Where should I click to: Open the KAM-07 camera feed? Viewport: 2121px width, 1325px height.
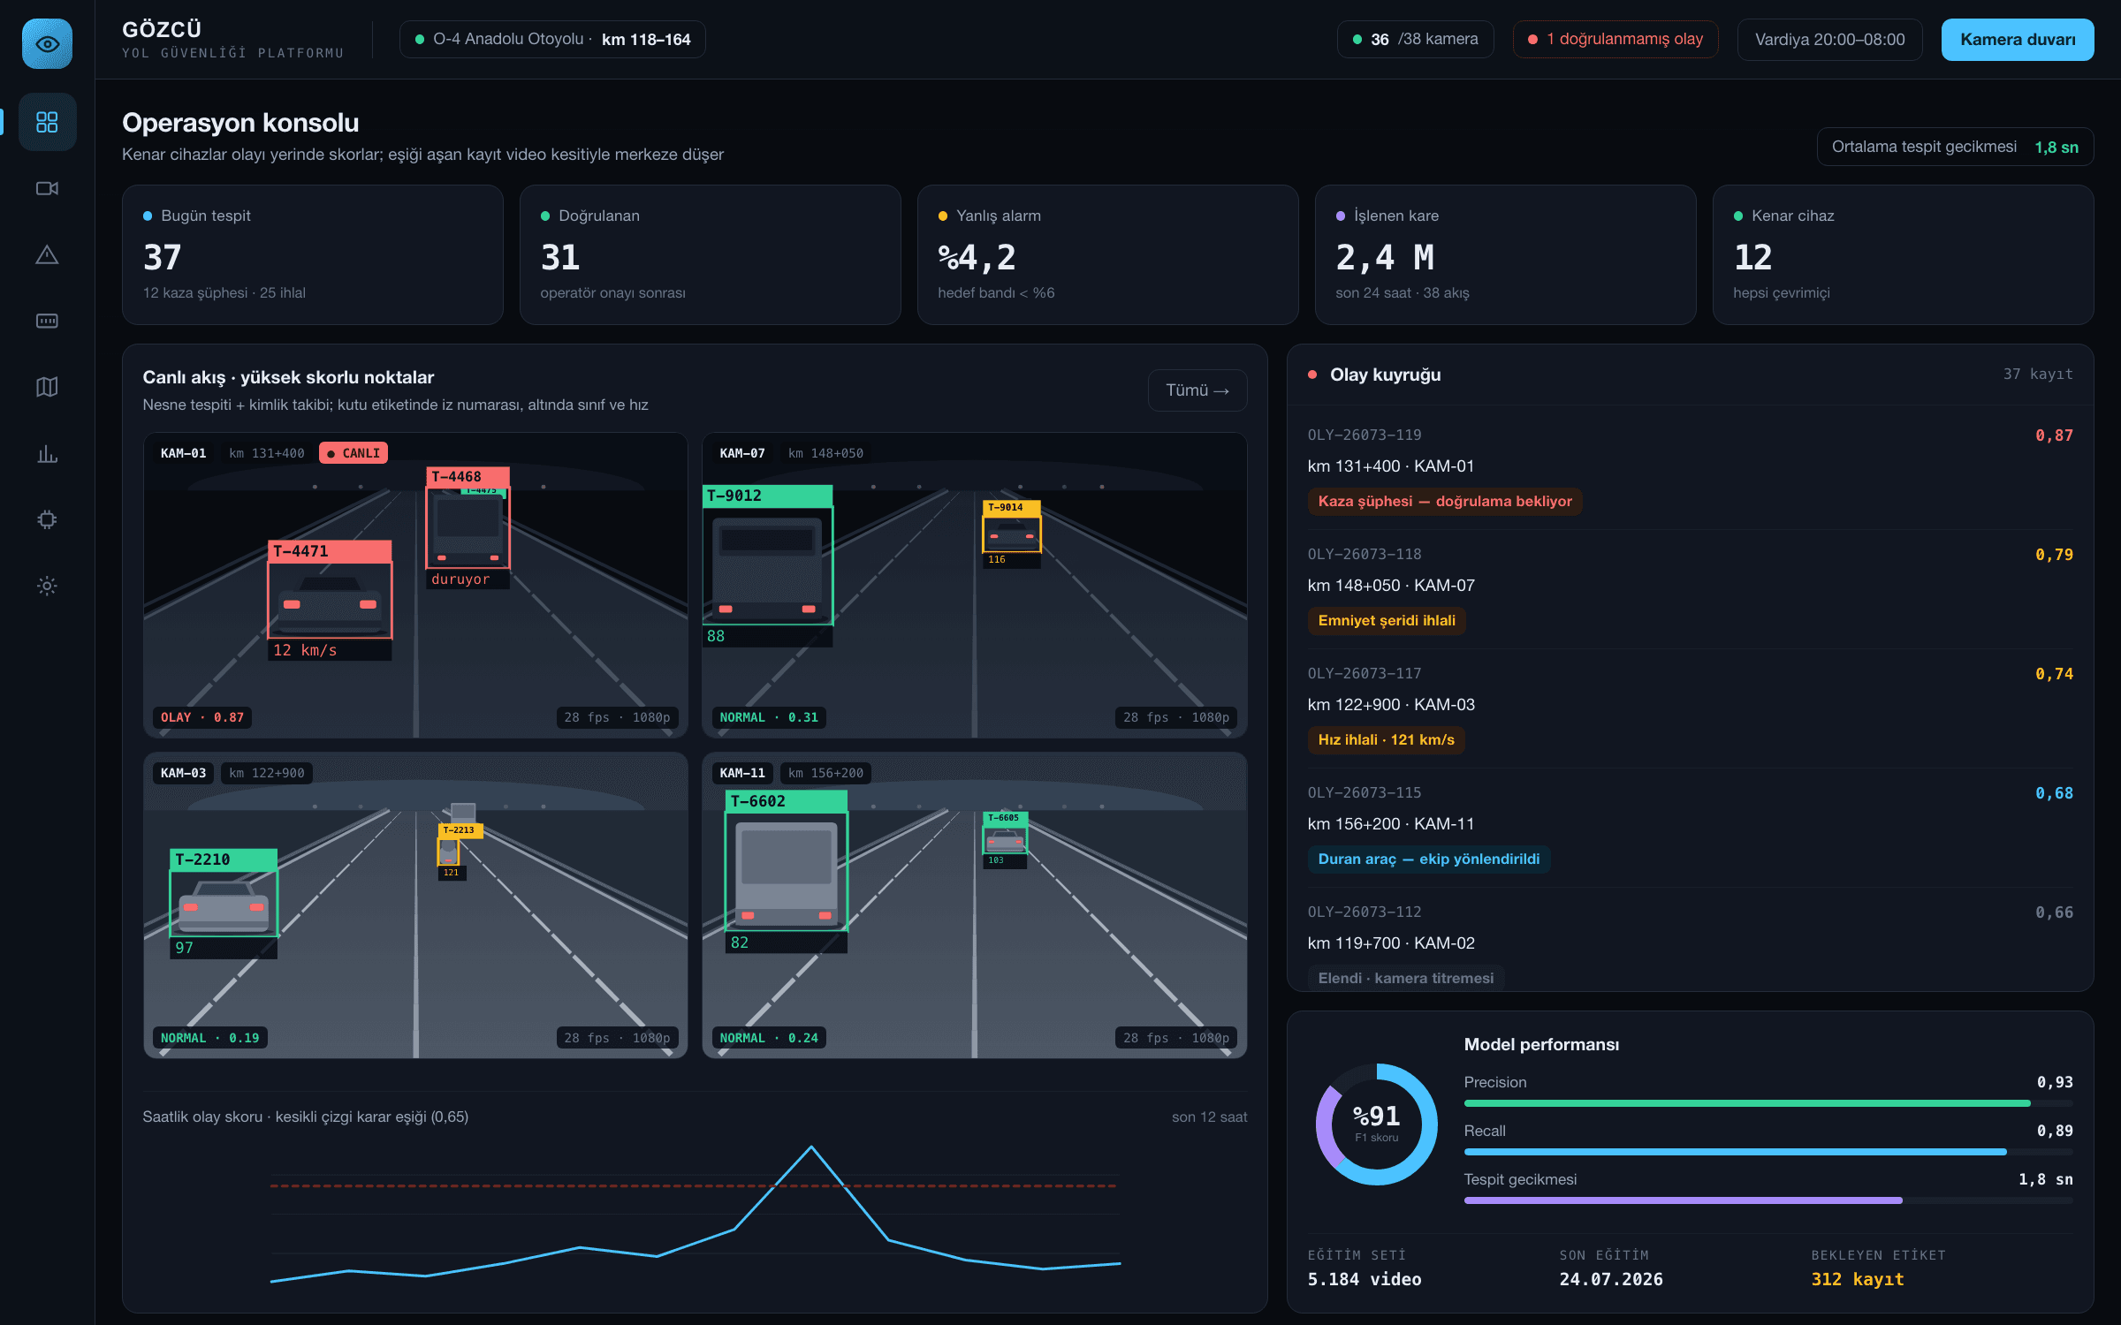pyautogui.click(x=974, y=585)
